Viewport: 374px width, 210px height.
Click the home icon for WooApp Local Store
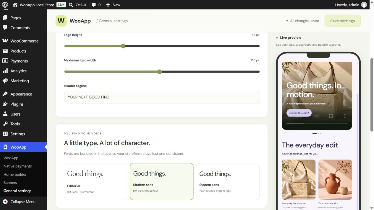coord(15,5)
